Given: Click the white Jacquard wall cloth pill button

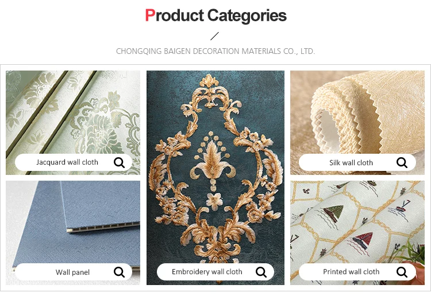Looking at the screenshot, I should (x=74, y=162).
